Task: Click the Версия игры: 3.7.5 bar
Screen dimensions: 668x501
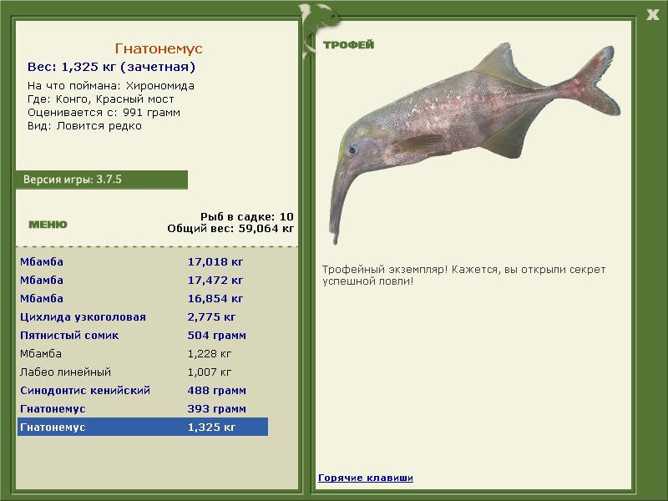Action: [101, 180]
